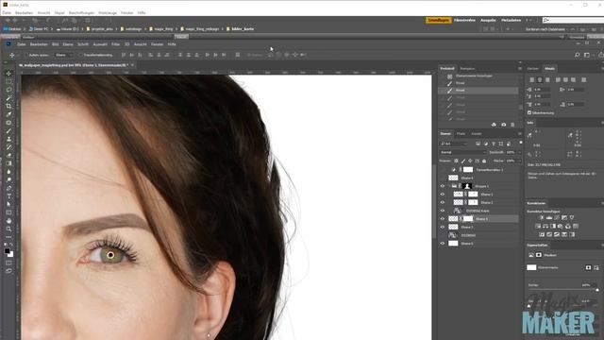Open the Protokoll panel flyout menu
Image resolution: width=604 pixels, height=340 pixels.
tap(520, 69)
